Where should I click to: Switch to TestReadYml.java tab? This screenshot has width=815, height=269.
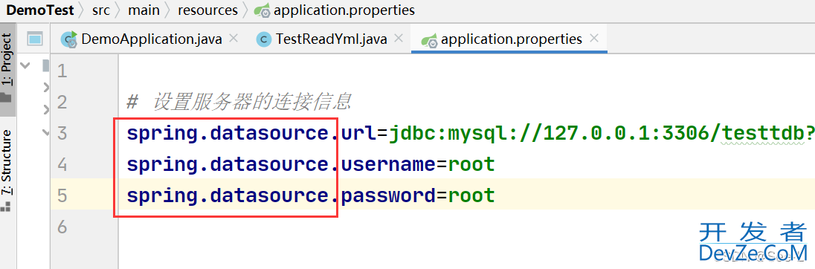(331, 39)
